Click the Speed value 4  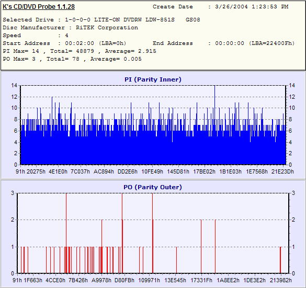[67, 36]
